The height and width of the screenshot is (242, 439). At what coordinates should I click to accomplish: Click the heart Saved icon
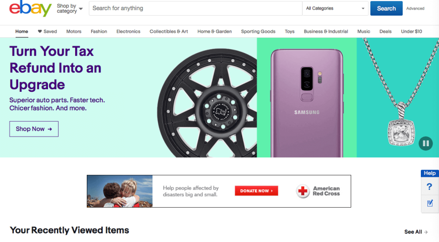coord(40,31)
